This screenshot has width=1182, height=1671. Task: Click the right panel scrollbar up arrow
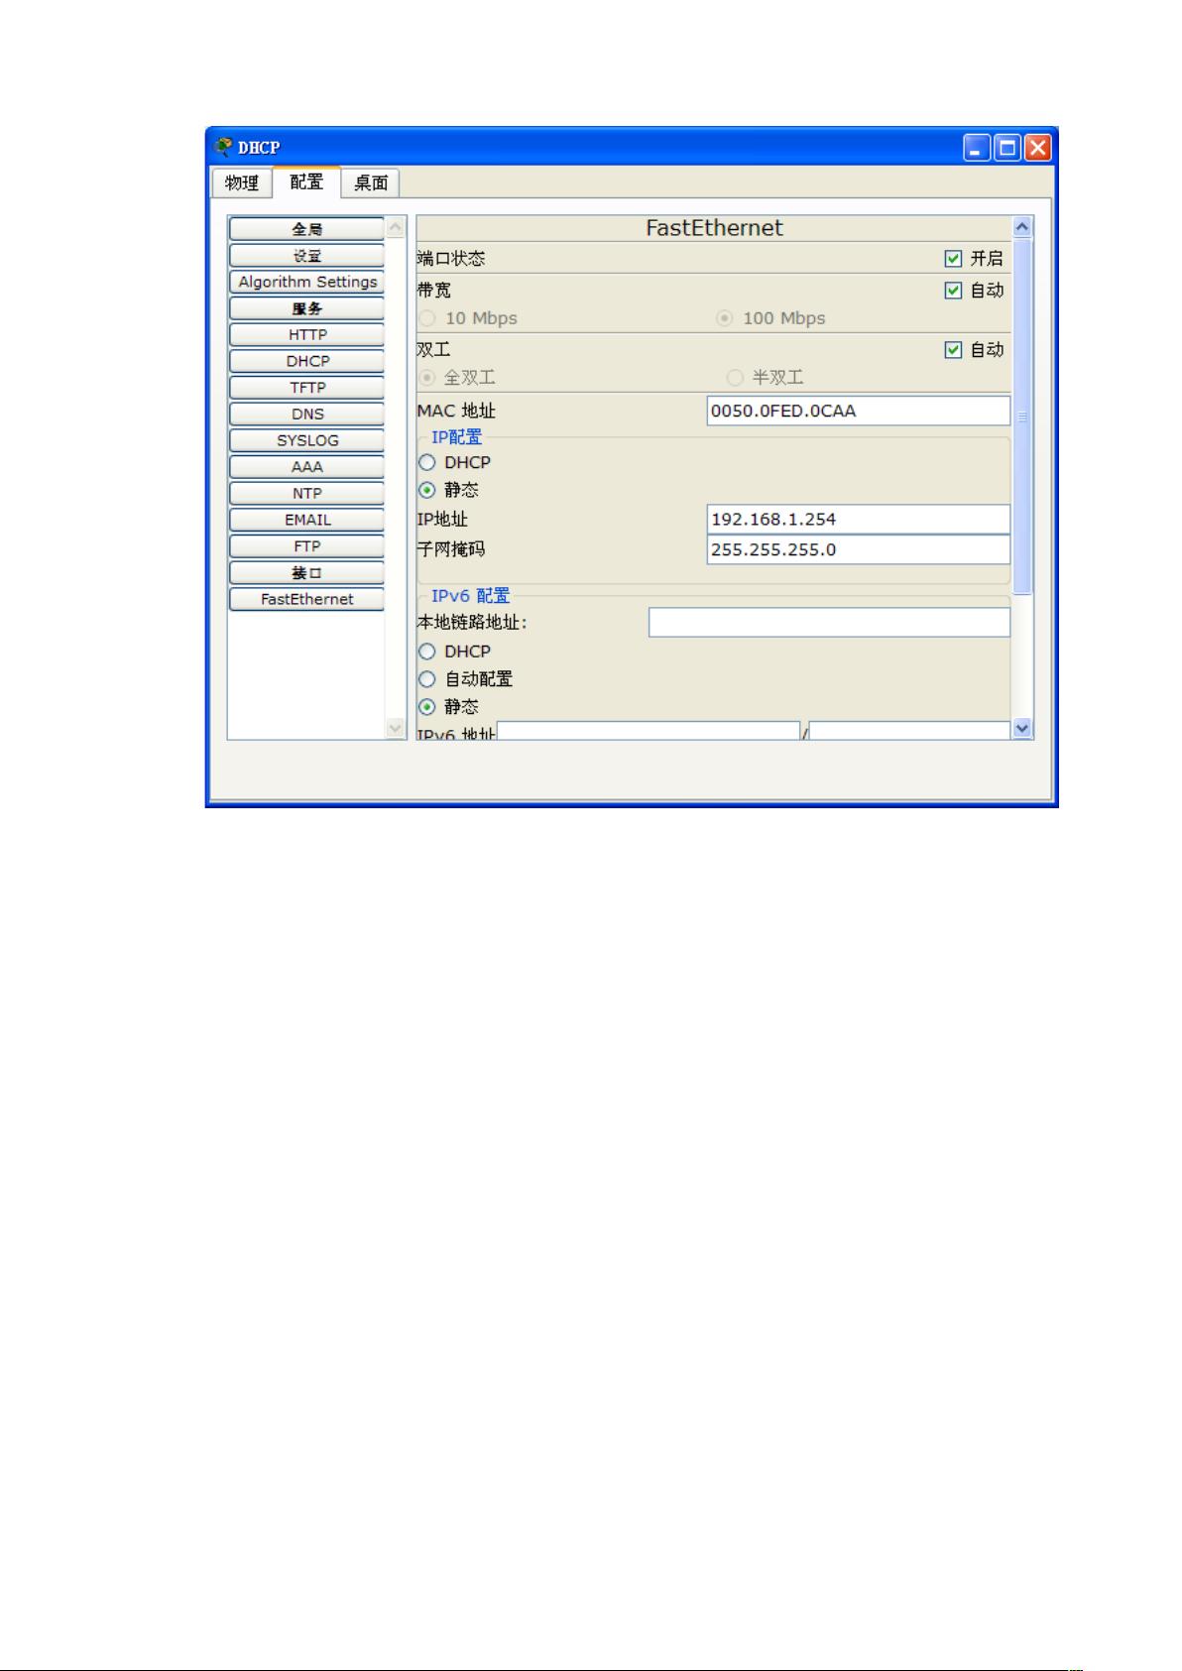(x=1023, y=227)
